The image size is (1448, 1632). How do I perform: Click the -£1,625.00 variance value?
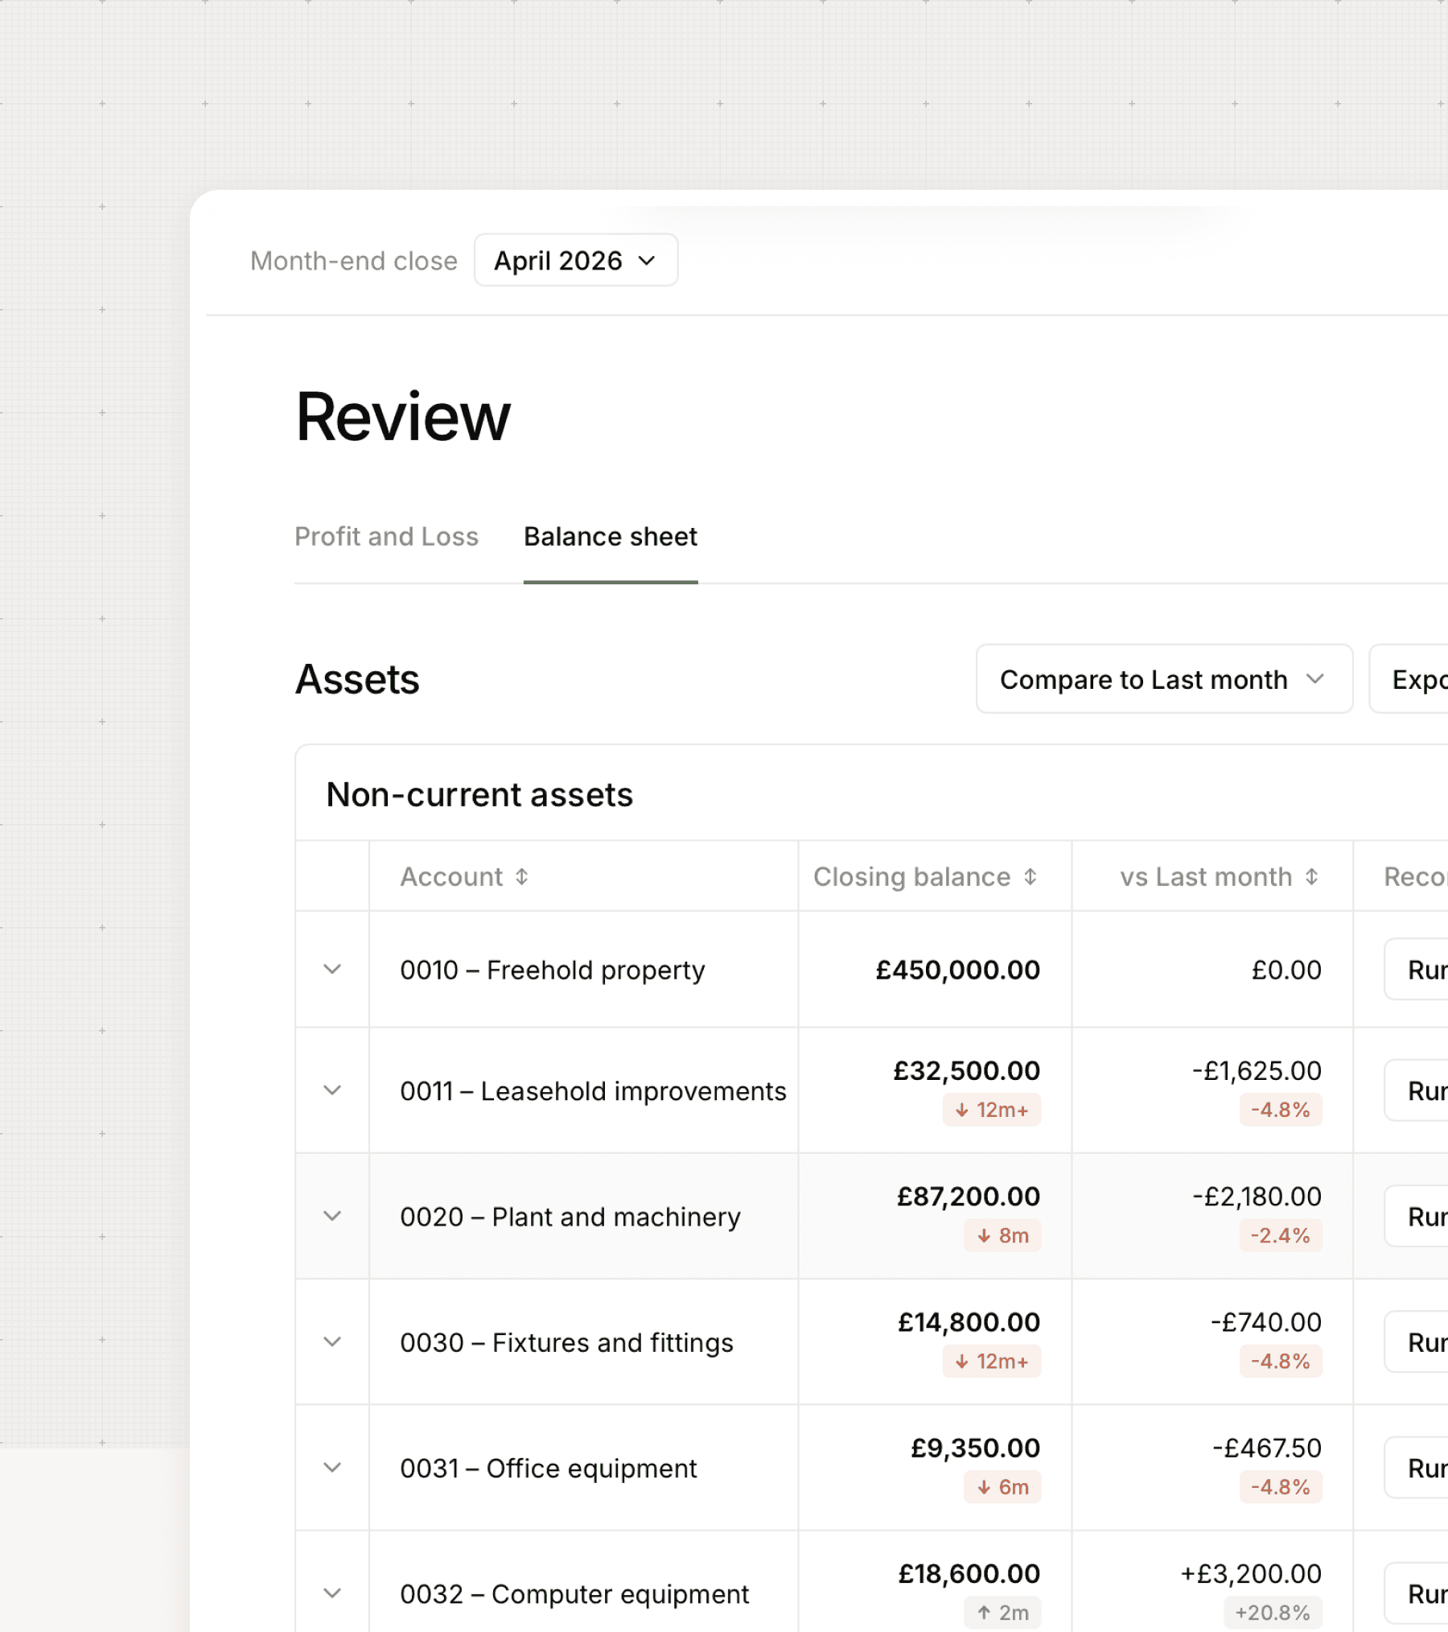[x=1257, y=1070]
